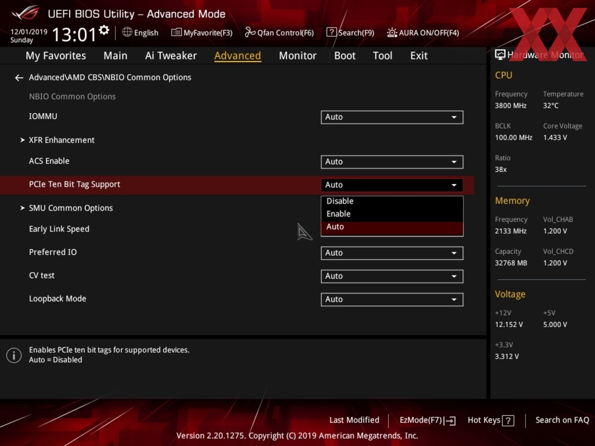Screen dimensions: 595x446
Task: Open the Loopback Mode dropdown
Action: click(392, 299)
